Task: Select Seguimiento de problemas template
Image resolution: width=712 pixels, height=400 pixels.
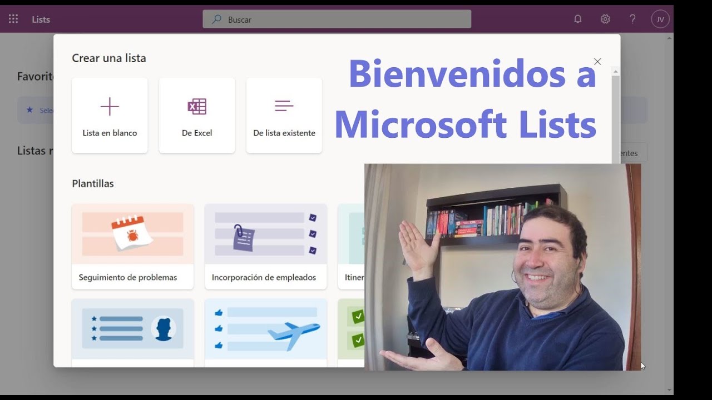Action: coord(133,247)
